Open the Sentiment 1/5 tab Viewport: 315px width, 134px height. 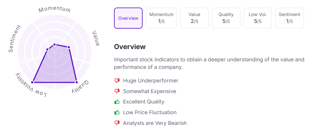point(289,18)
